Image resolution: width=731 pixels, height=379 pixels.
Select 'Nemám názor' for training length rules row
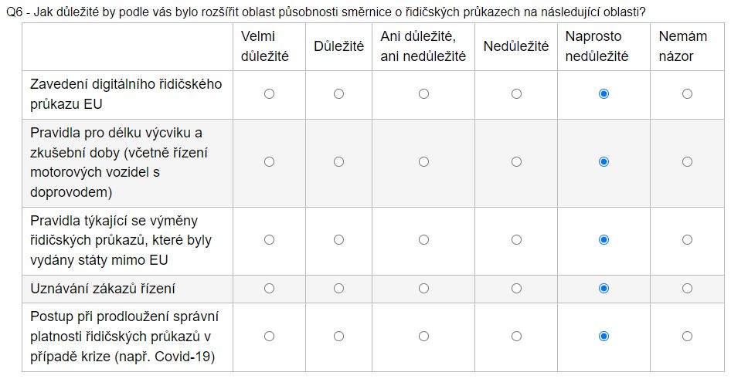(687, 162)
